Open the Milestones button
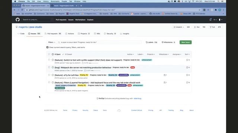238x133 pixels. point(168,42)
